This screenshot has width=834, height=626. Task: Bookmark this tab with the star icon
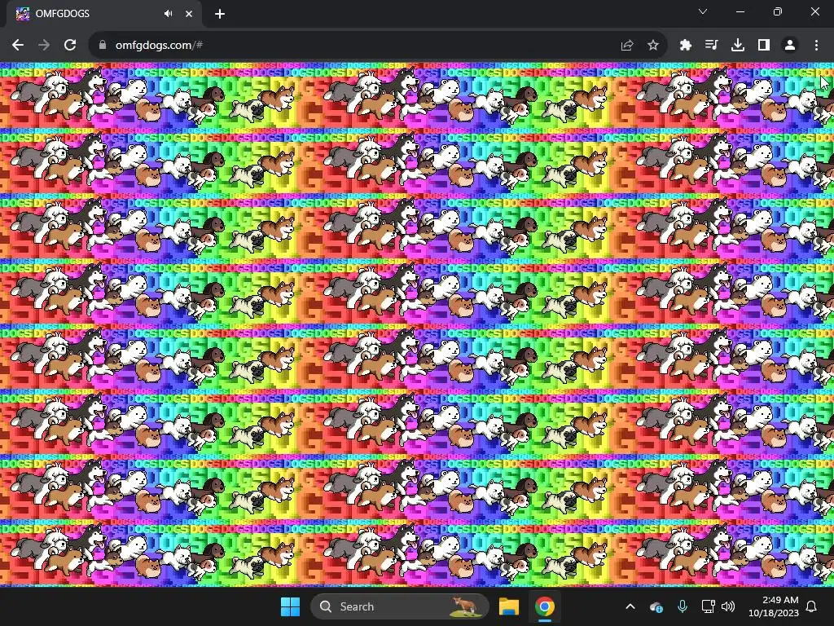[653, 46]
